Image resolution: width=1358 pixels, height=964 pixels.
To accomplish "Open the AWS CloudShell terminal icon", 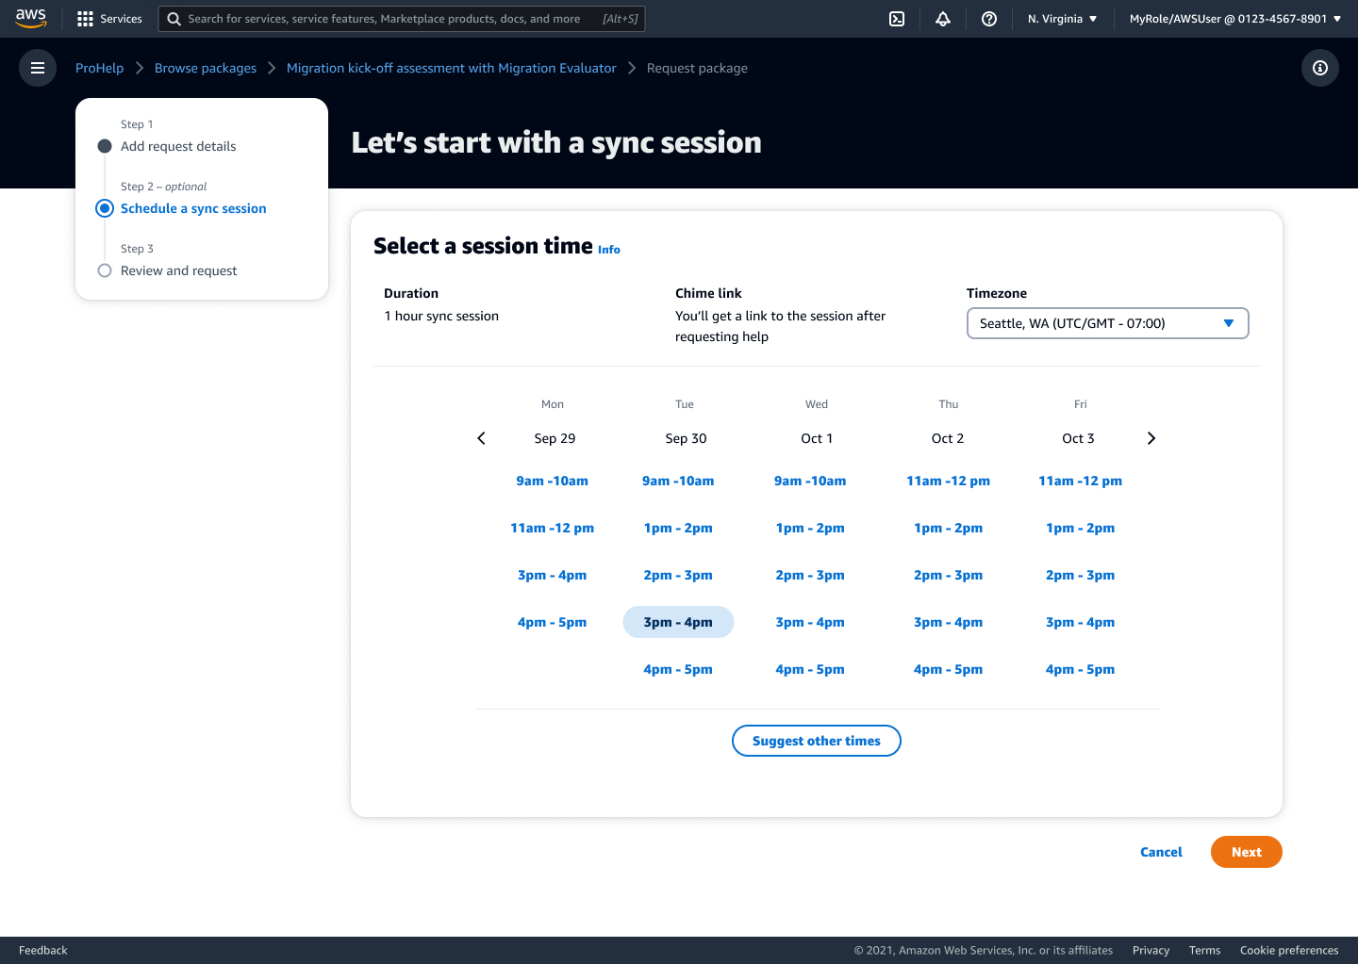I will 897,18.
